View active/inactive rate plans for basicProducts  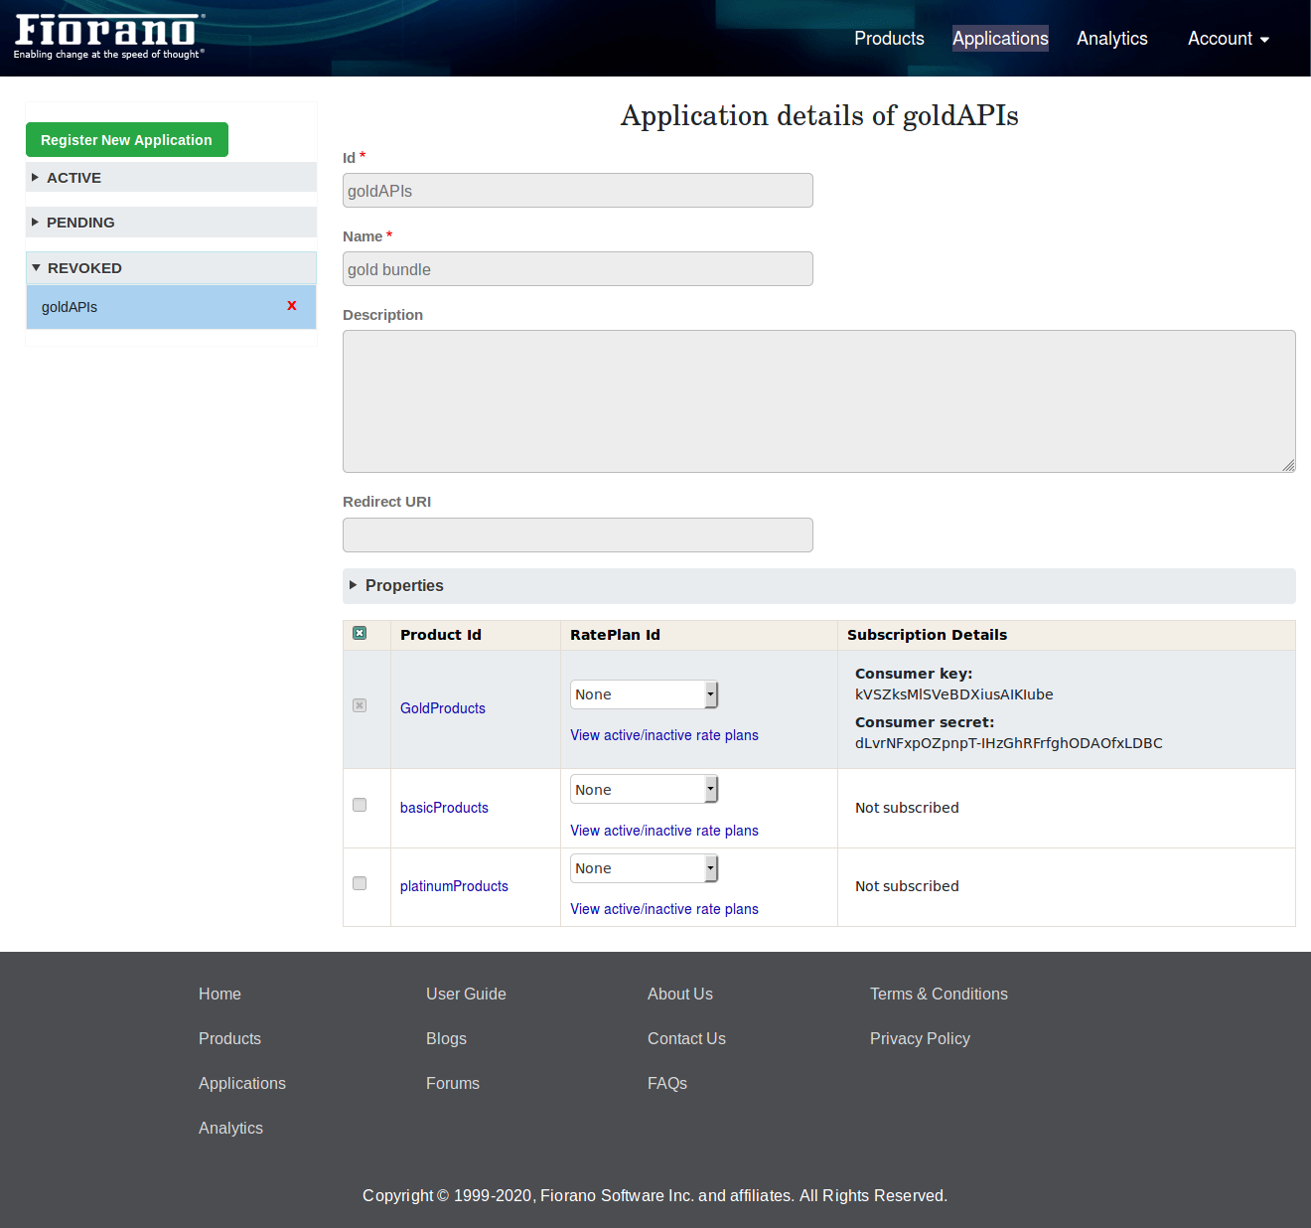pos(664,831)
